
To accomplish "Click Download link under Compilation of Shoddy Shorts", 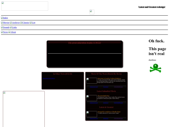I will tap(106, 119).
